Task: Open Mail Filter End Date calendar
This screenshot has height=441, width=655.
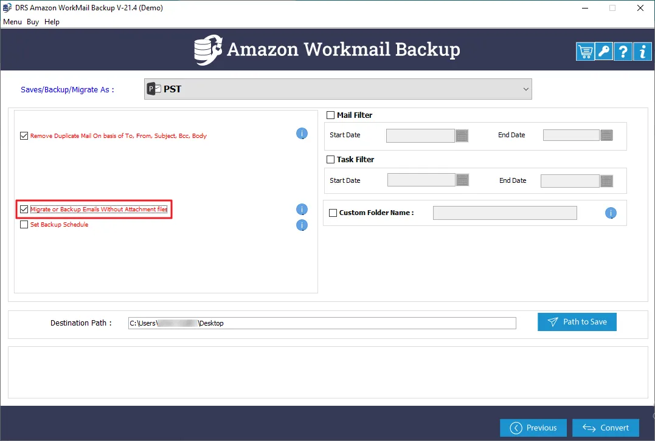Action: (606, 135)
